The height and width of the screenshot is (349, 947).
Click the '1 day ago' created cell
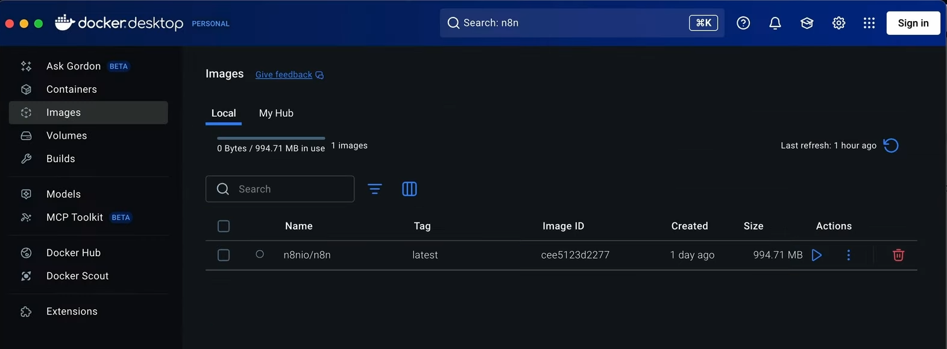692,255
